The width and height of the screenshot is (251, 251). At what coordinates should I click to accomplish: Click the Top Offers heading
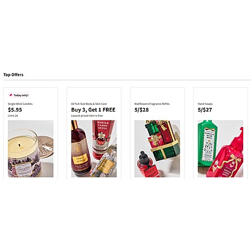pos(13,75)
